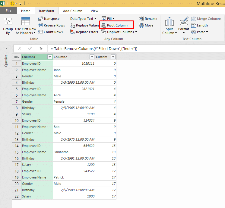Open the Column1 filter dropdown

(50, 57)
